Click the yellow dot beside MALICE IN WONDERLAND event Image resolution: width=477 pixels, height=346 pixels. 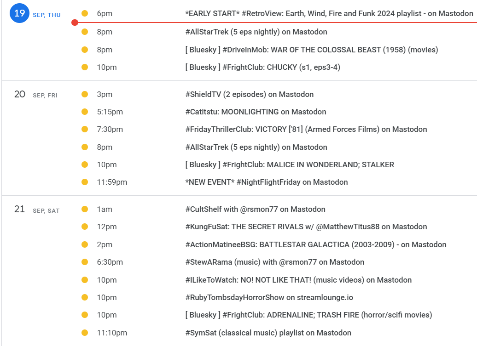click(x=85, y=165)
